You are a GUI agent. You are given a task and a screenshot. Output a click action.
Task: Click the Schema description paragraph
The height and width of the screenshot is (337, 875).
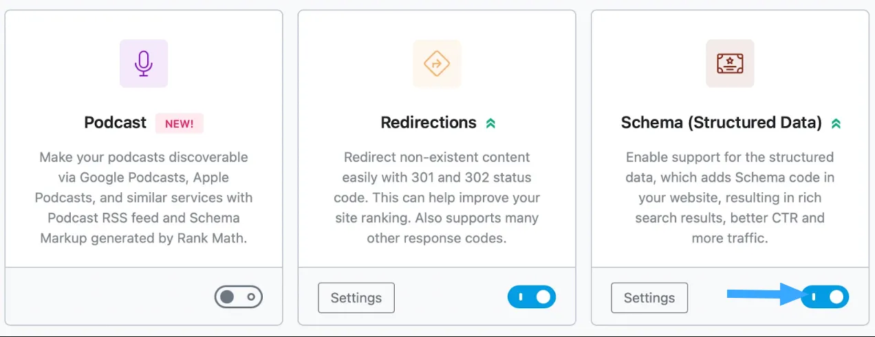coord(730,198)
